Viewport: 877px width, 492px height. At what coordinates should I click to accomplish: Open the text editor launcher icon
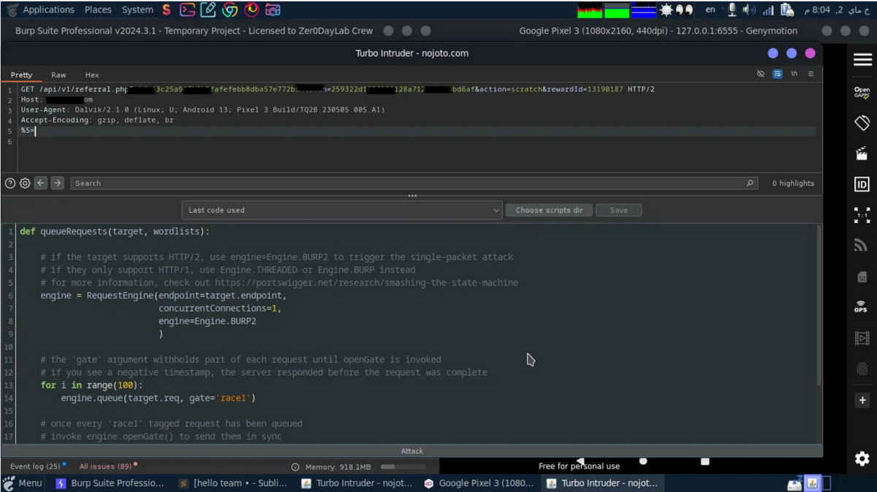208,10
